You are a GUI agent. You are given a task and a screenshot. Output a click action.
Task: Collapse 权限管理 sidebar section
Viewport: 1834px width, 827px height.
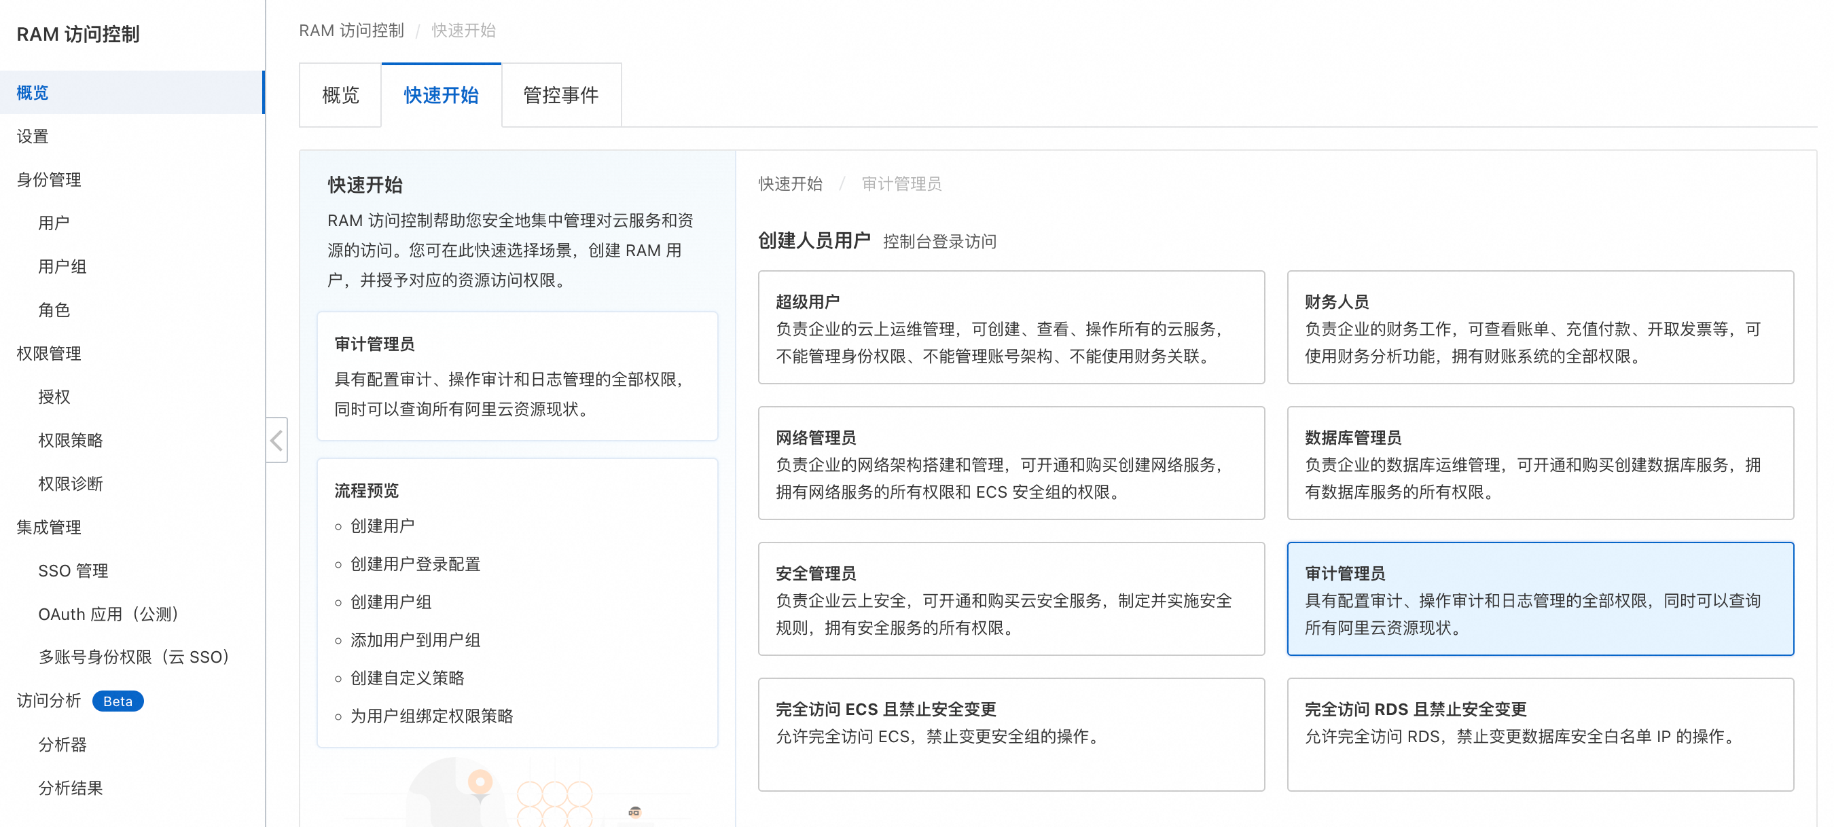49,353
